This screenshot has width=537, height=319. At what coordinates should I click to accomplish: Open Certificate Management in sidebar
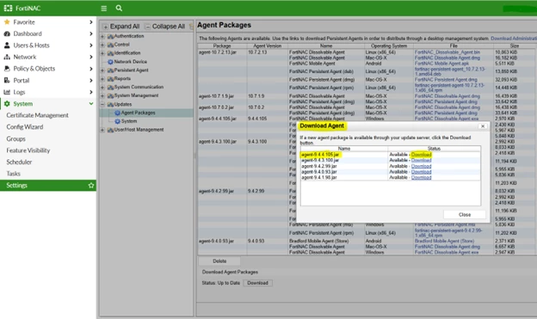coord(37,115)
